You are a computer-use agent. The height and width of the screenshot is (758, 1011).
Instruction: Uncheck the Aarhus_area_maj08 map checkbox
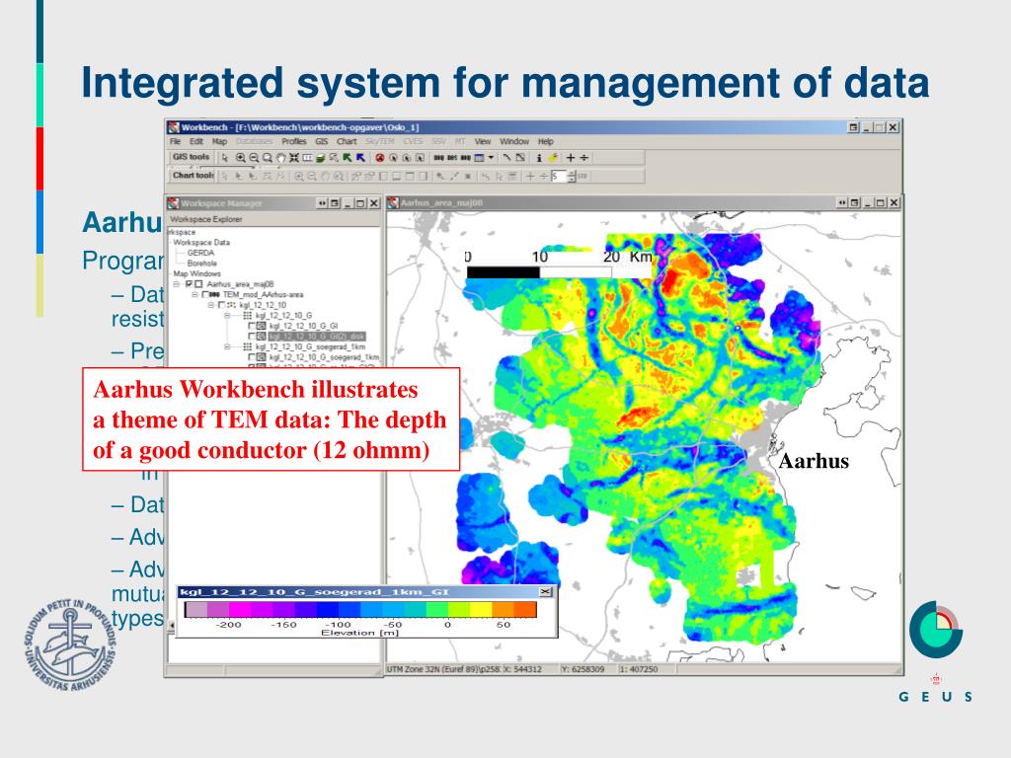189,284
